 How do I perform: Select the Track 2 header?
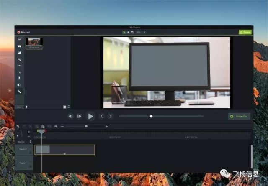(x=24, y=150)
